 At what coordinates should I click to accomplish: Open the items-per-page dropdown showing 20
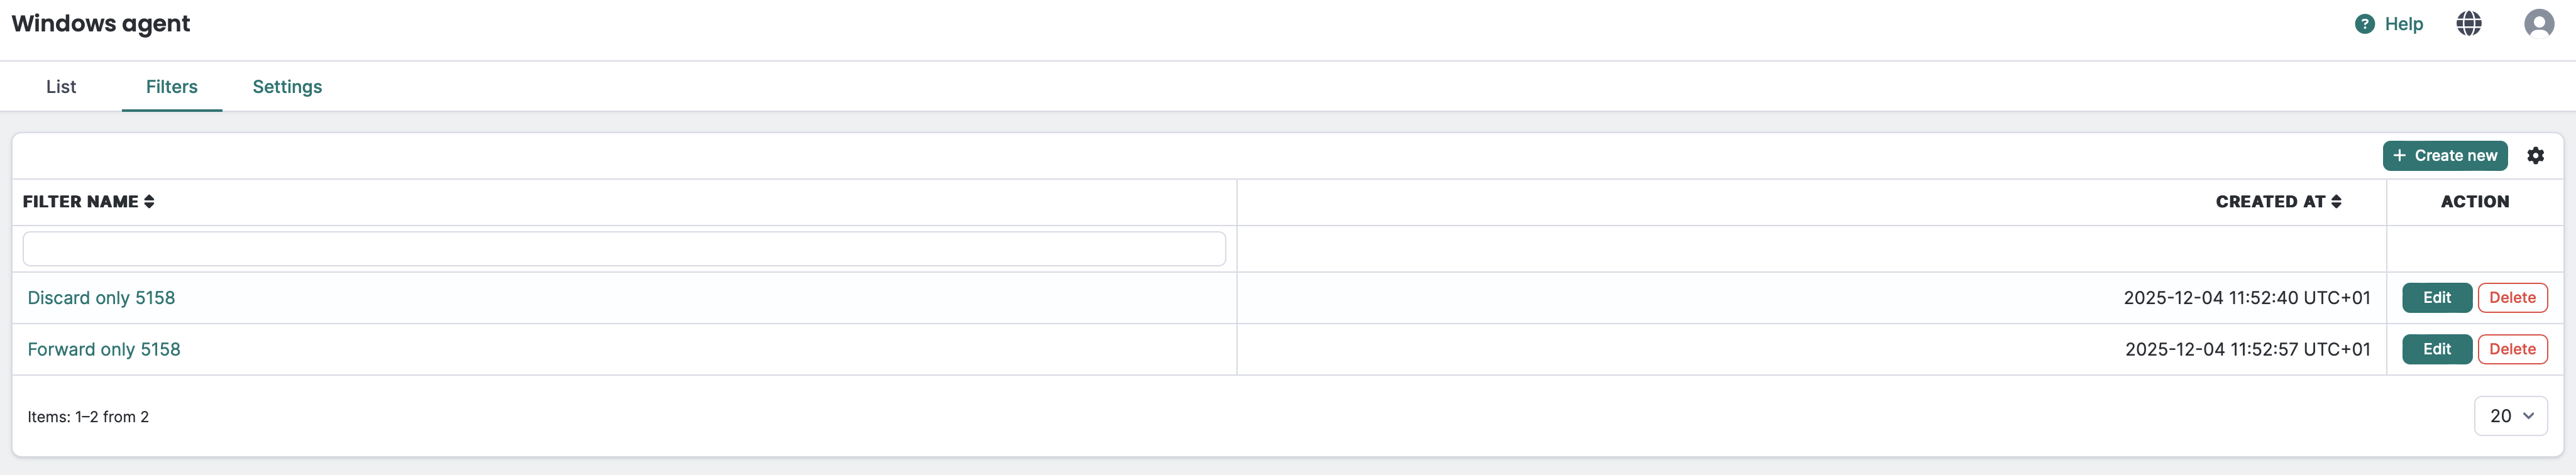2510,415
